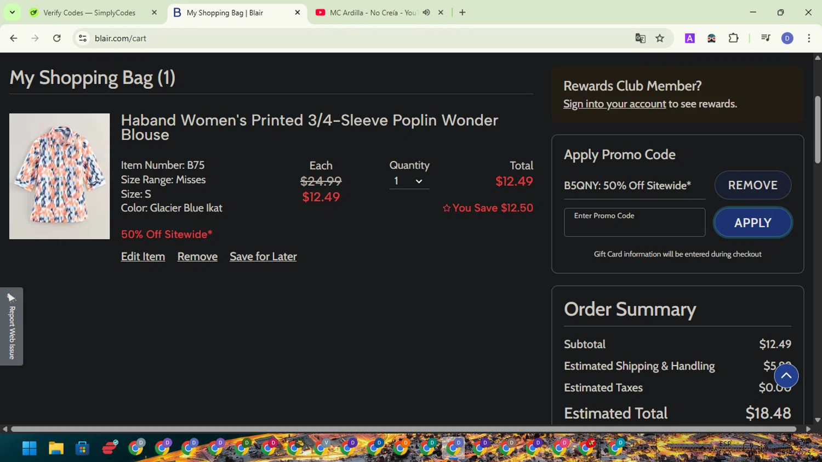The height and width of the screenshot is (462, 822).
Task: Click Sign into your account link
Action: [614, 104]
